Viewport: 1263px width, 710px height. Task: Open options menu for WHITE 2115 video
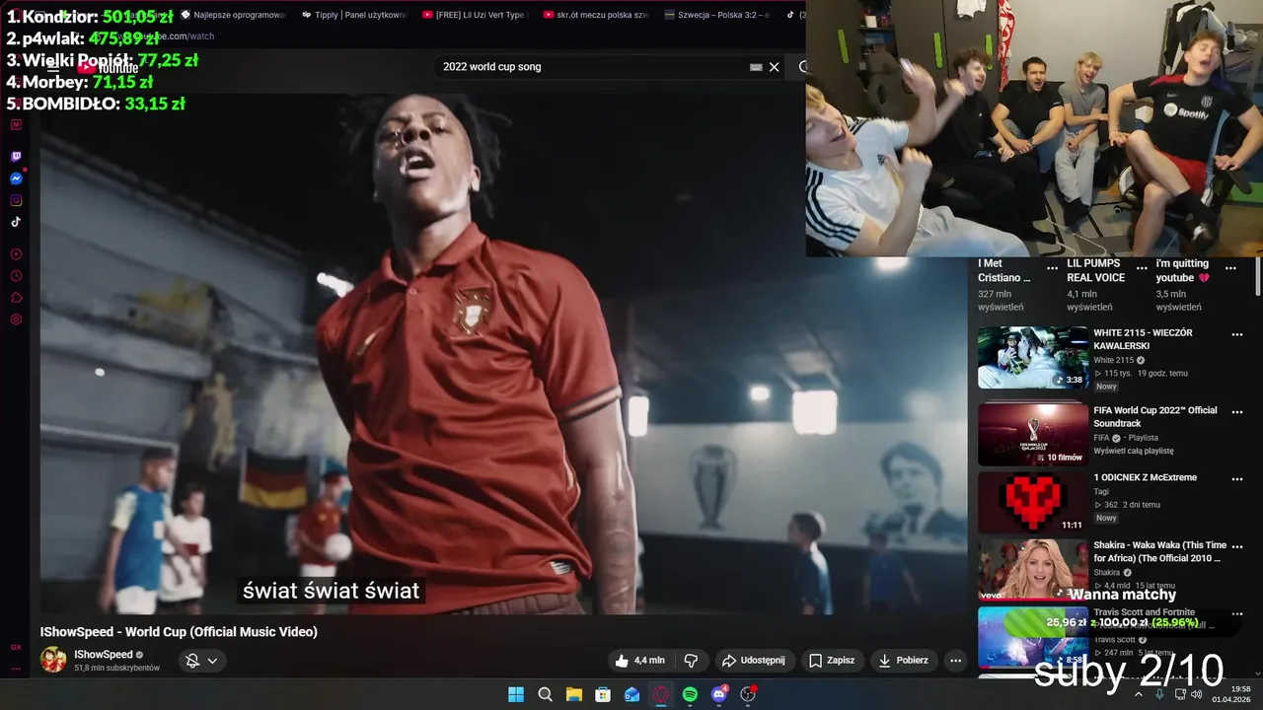(x=1237, y=334)
